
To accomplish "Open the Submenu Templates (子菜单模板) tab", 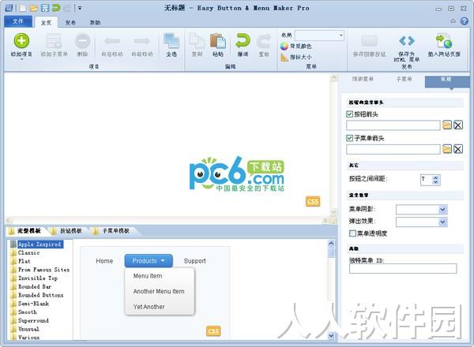I will click(x=112, y=231).
